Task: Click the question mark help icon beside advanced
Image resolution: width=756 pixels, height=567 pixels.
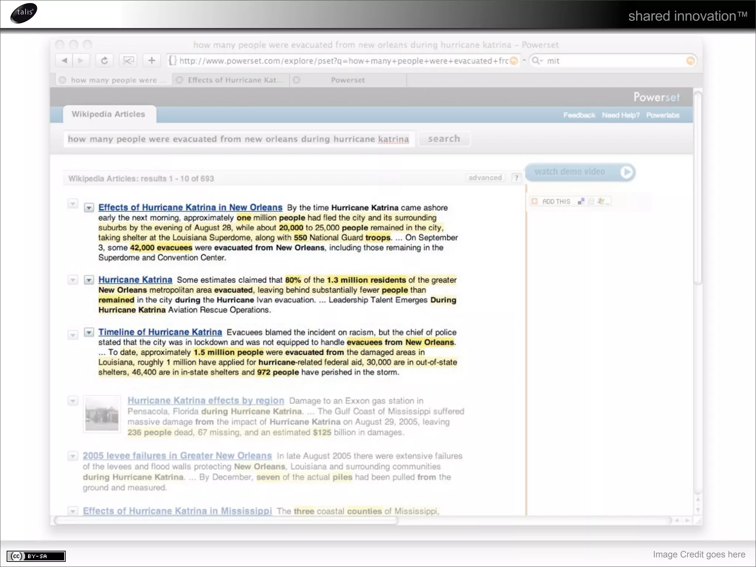Action: (x=516, y=178)
